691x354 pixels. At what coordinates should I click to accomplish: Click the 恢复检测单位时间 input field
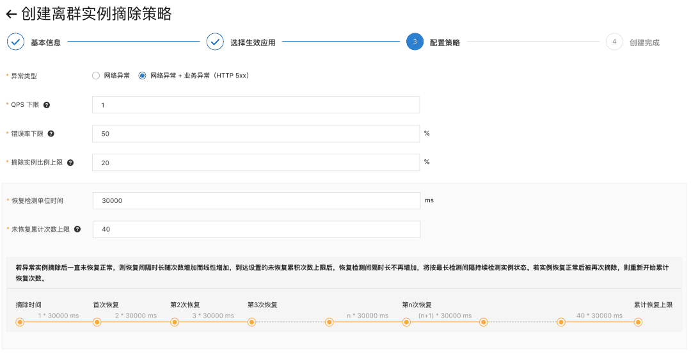click(x=256, y=200)
